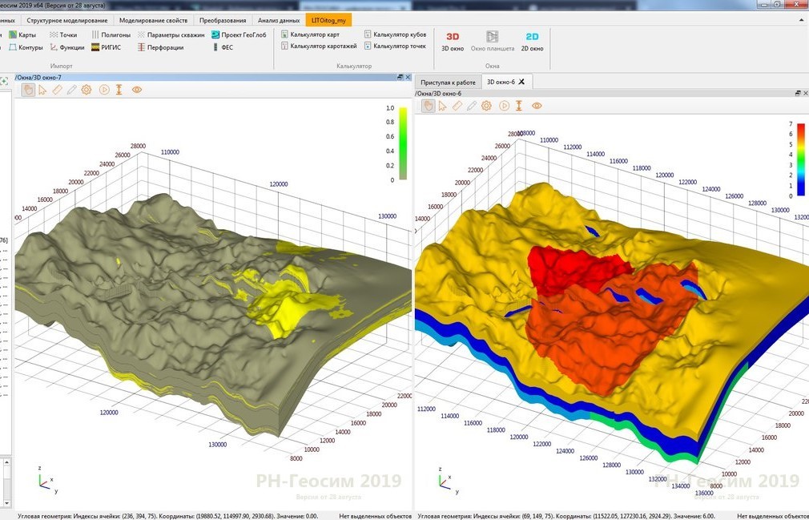The height and width of the screenshot is (520, 809).
Task: Select the arrow pointer tool in 3D окно-6
Action: pyautogui.click(x=443, y=106)
